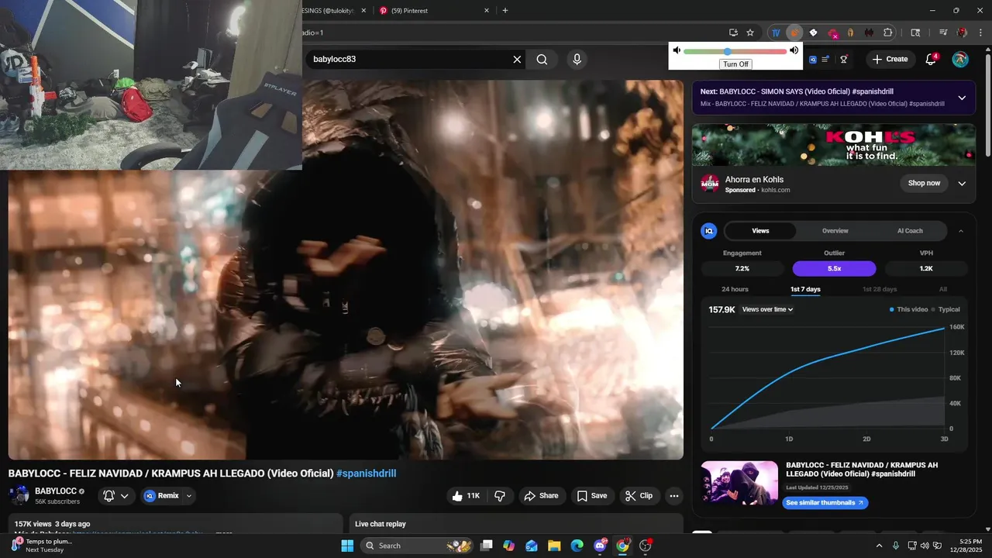Save the video to a playlist
Viewport: 992px width, 558px height.
pyautogui.click(x=592, y=496)
